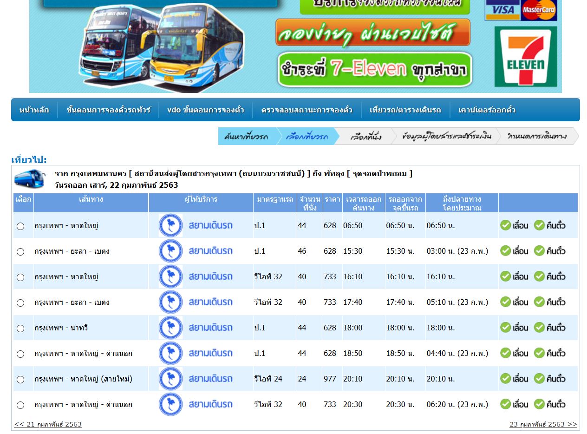The width and height of the screenshot is (587, 434).
Task: Select radio for 15:30 กรุงเทพฯ - ยะลา - เบตง trip
Action: (x=20, y=252)
